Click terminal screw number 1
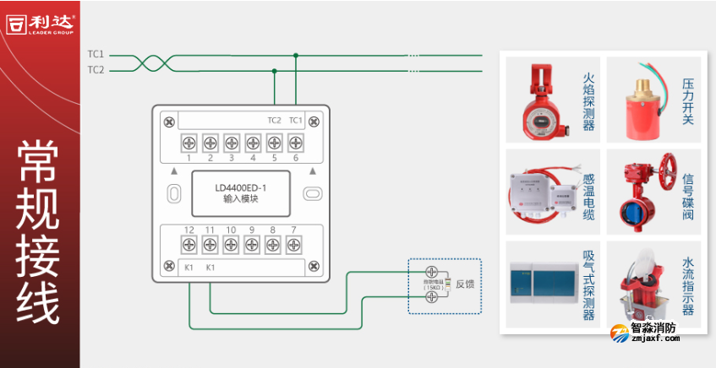The height and width of the screenshot is (368, 716). [x=189, y=142]
